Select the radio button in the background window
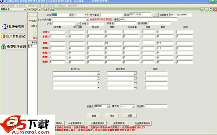 (x=36, y=33)
